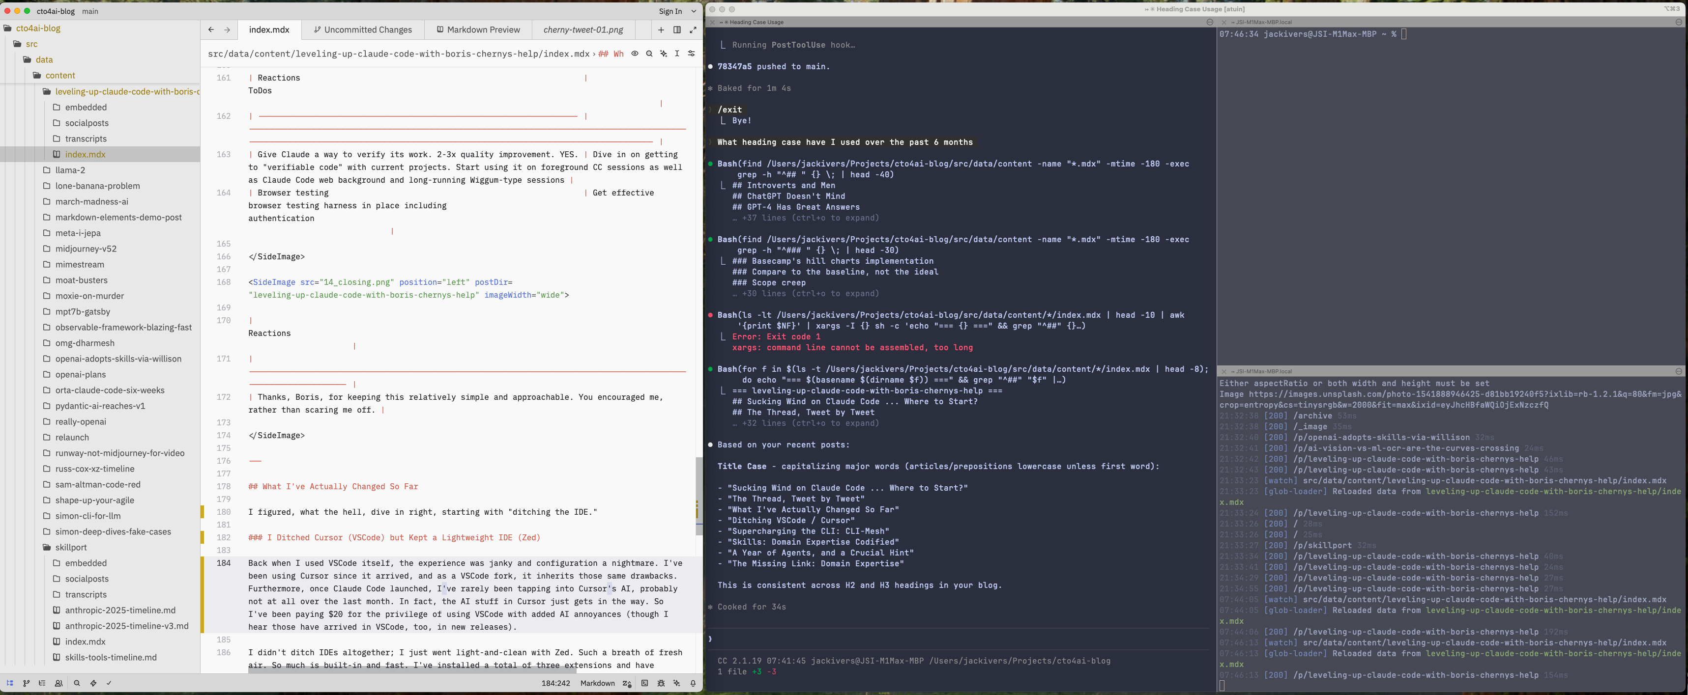Open project search magnifier in status bar
This screenshot has height=695, width=1688.
click(x=77, y=683)
